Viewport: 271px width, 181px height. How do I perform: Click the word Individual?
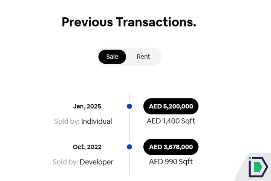pos(97,121)
